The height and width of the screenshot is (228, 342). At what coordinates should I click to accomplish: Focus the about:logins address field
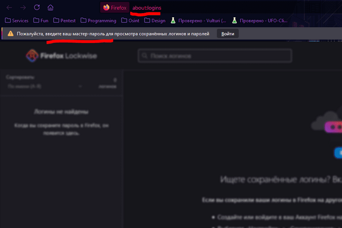click(146, 8)
